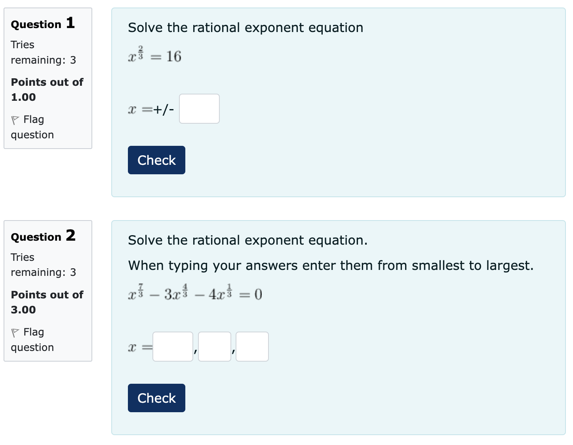Click the "Question 2" heading
The image size is (573, 445).
click(x=43, y=236)
